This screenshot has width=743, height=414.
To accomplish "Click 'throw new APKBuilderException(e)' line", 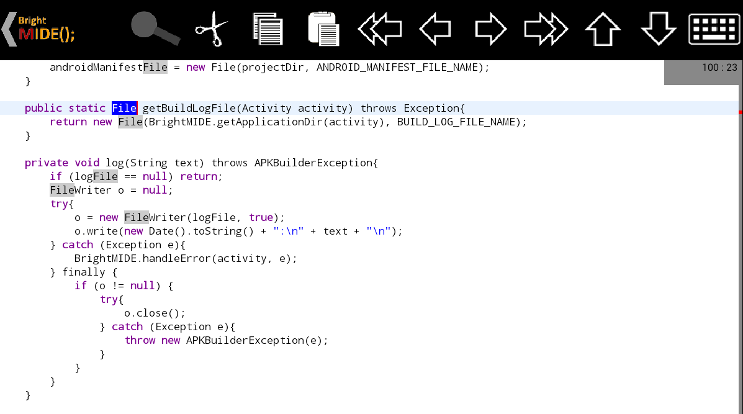I will [x=226, y=340].
